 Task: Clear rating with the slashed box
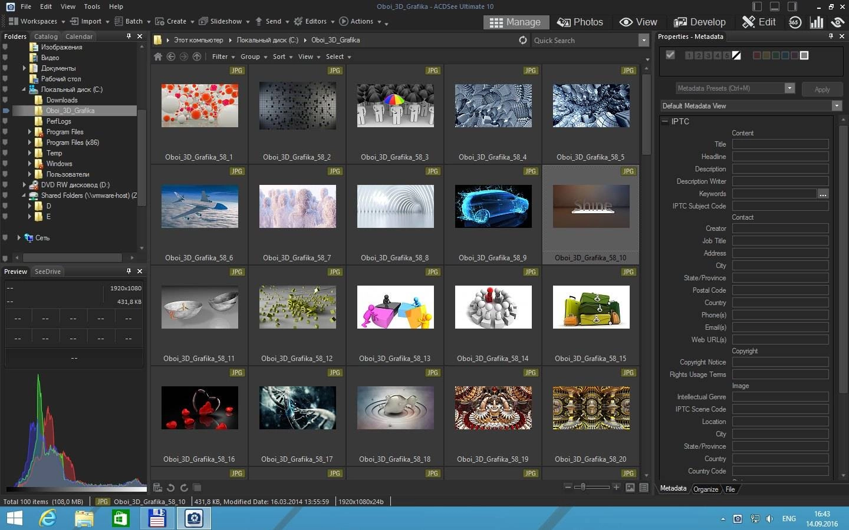pos(736,55)
